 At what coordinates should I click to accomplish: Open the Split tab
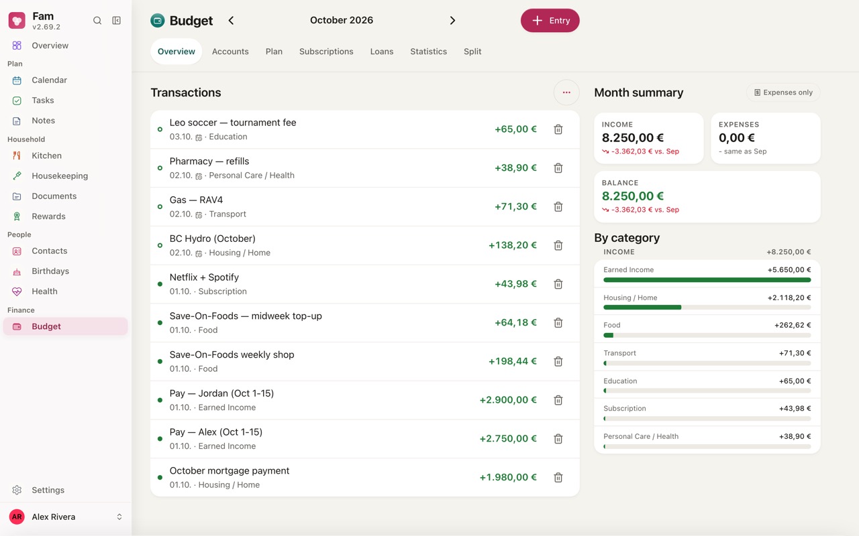(x=472, y=52)
